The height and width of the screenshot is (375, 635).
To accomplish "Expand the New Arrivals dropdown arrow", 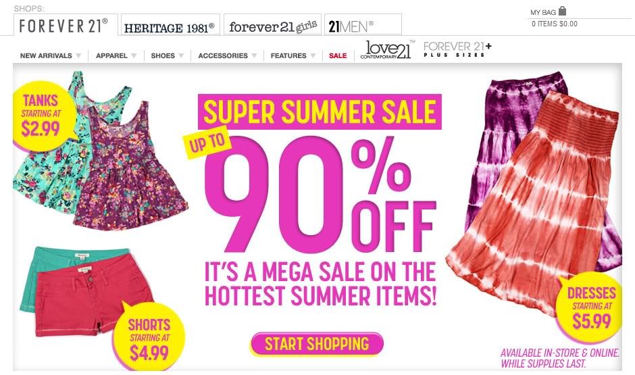I will tap(78, 55).
